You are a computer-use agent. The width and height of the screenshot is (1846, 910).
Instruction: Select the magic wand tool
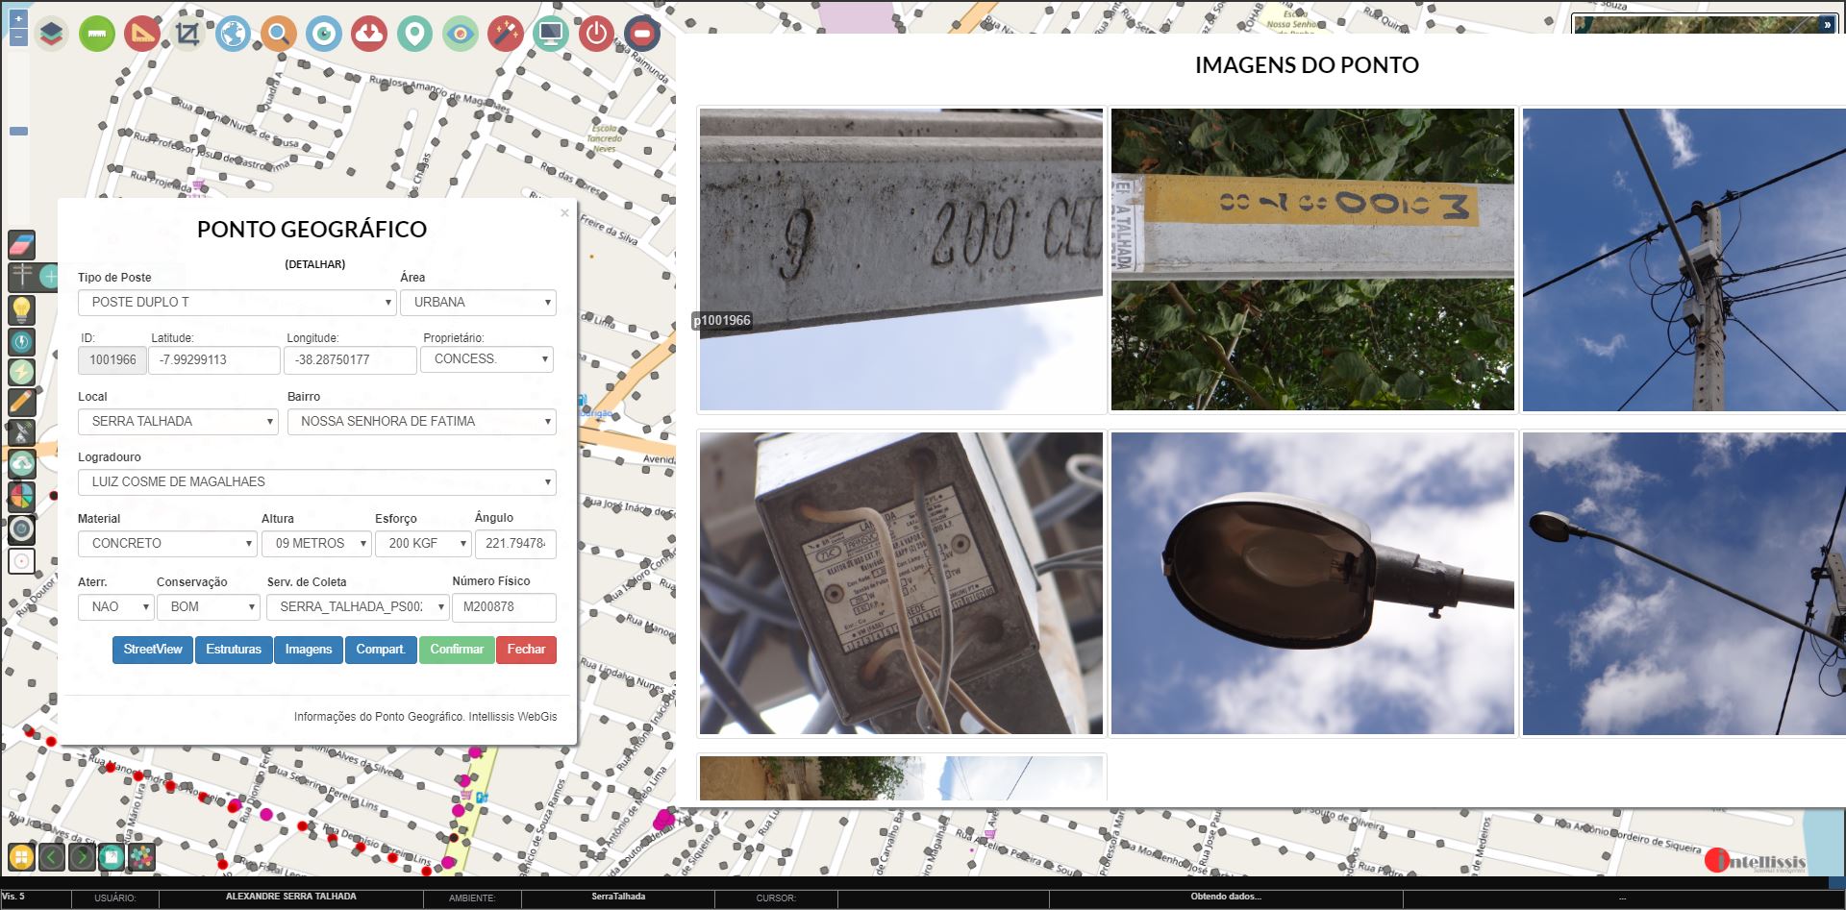coord(505,35)
